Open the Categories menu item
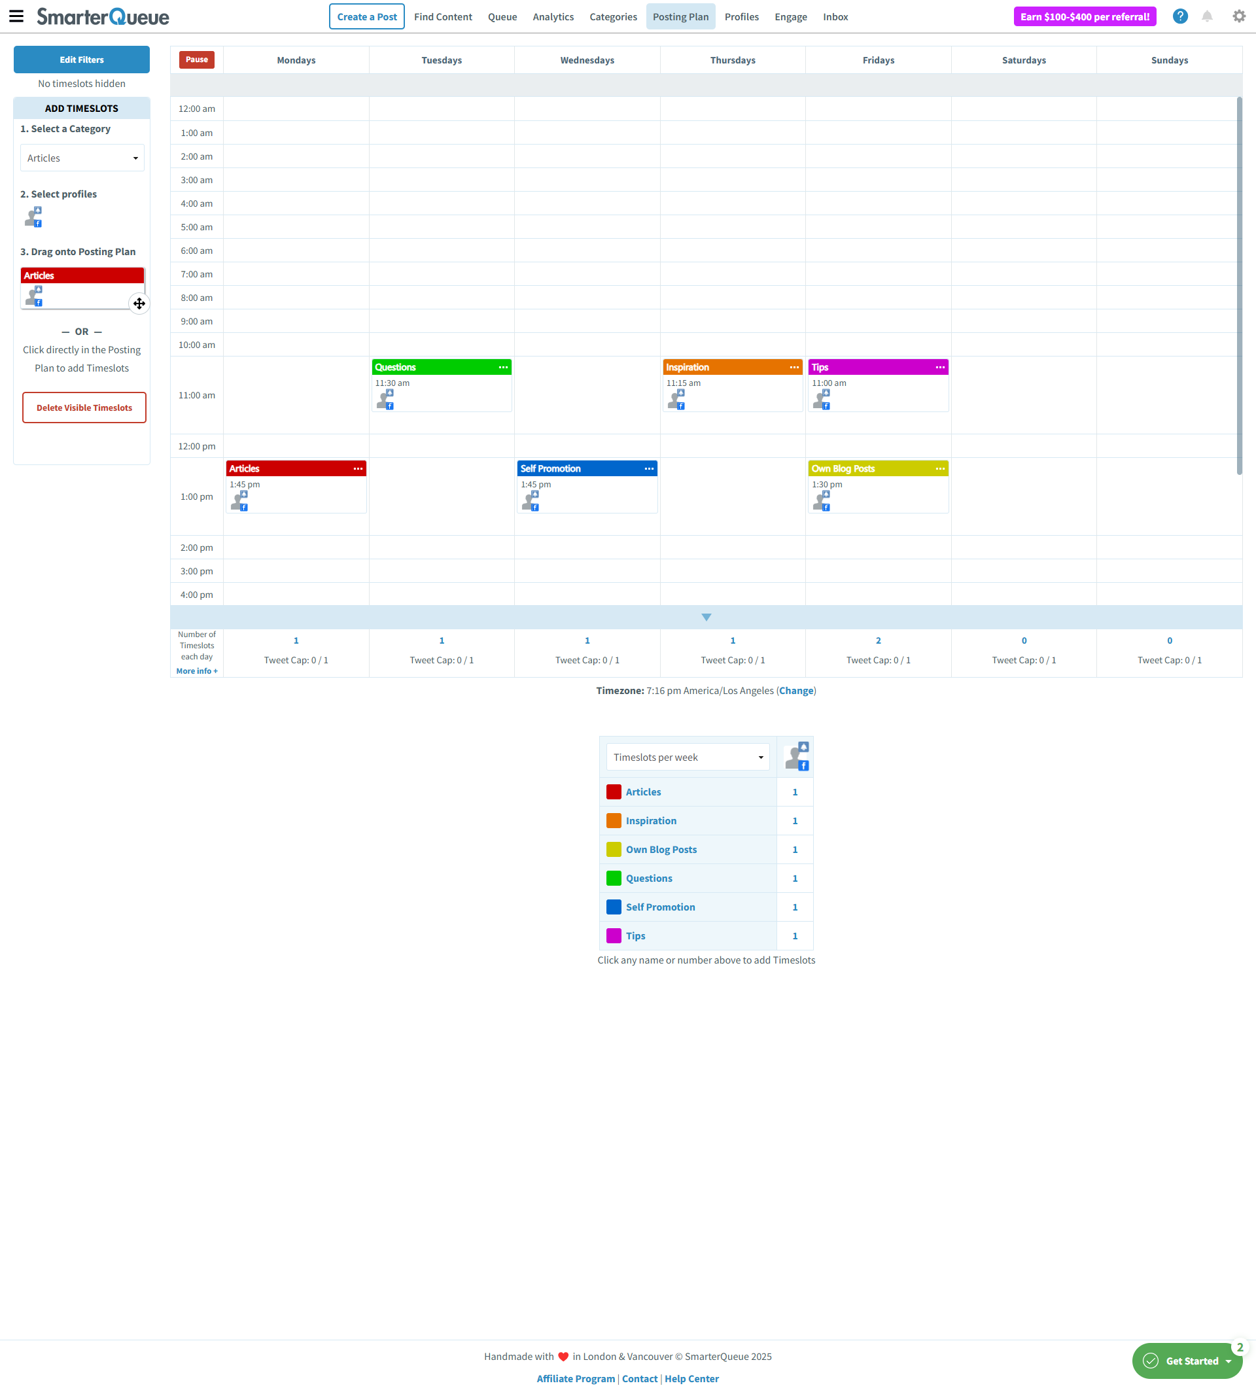1256x1392 pixels. coord(613,17)
